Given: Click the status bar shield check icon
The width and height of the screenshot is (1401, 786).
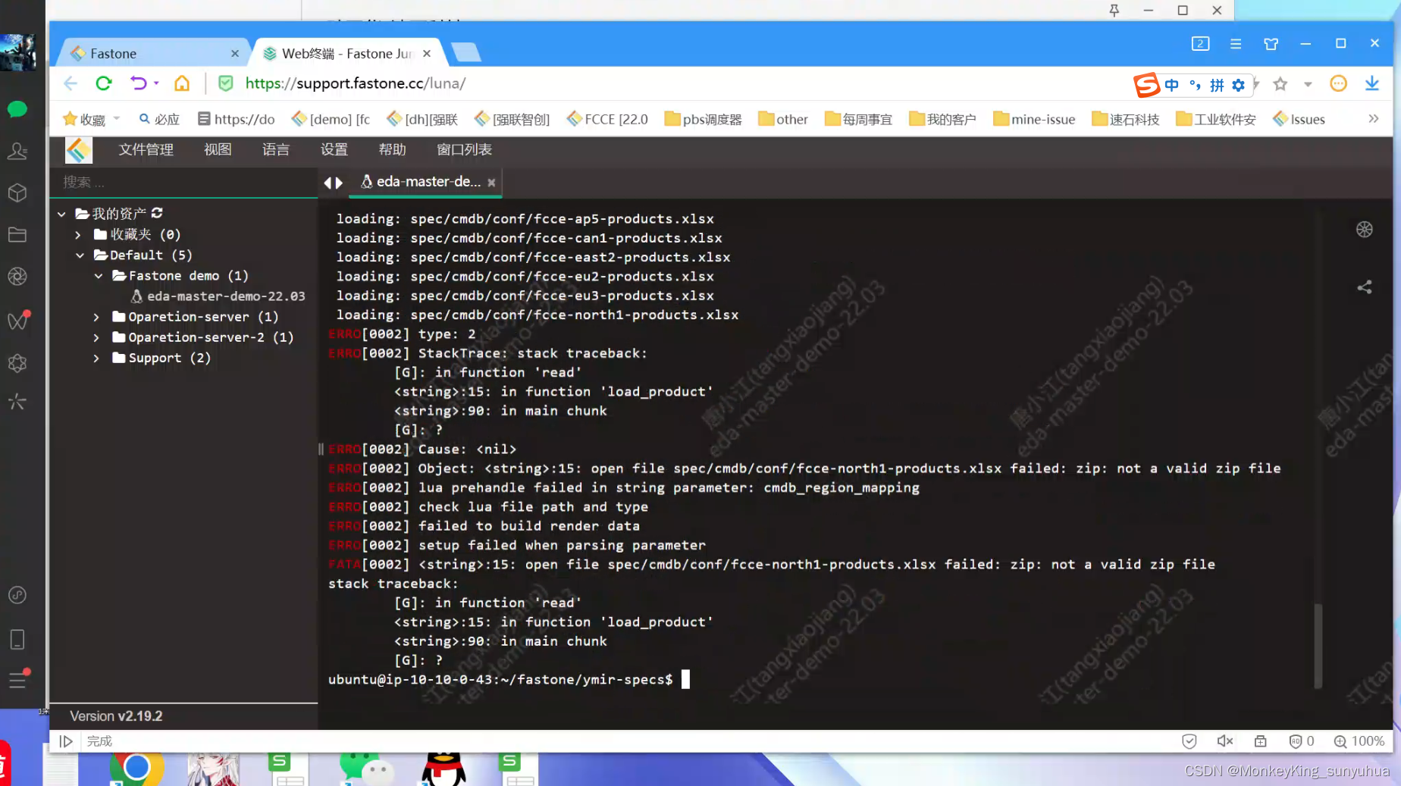Looking at the screenshot, I should click(x=1189, y=741).
